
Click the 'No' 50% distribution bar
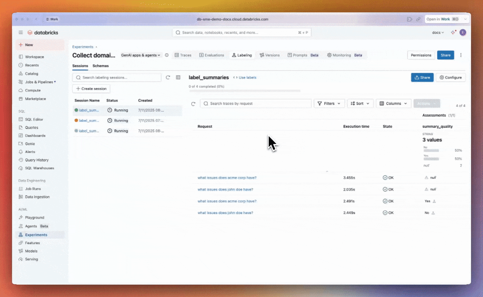click(x=431, y=151)
